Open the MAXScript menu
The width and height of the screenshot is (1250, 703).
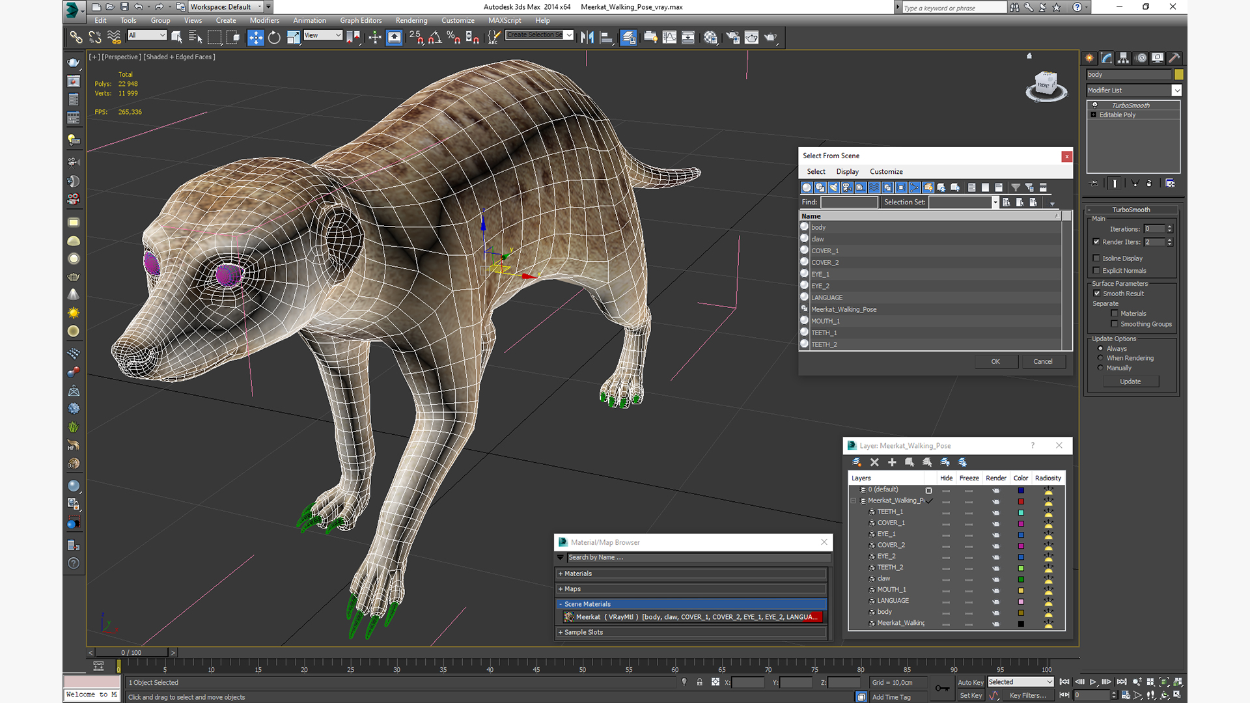point(505,21)
